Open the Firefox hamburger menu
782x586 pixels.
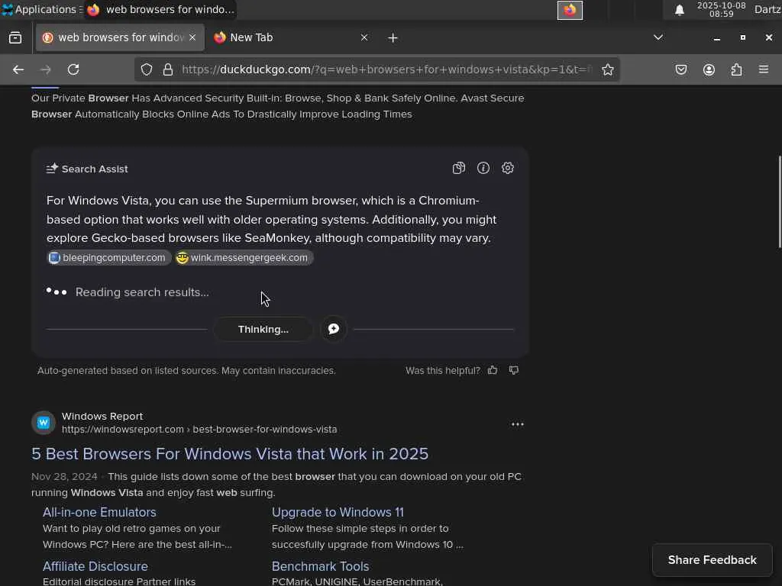click(764, 69)
